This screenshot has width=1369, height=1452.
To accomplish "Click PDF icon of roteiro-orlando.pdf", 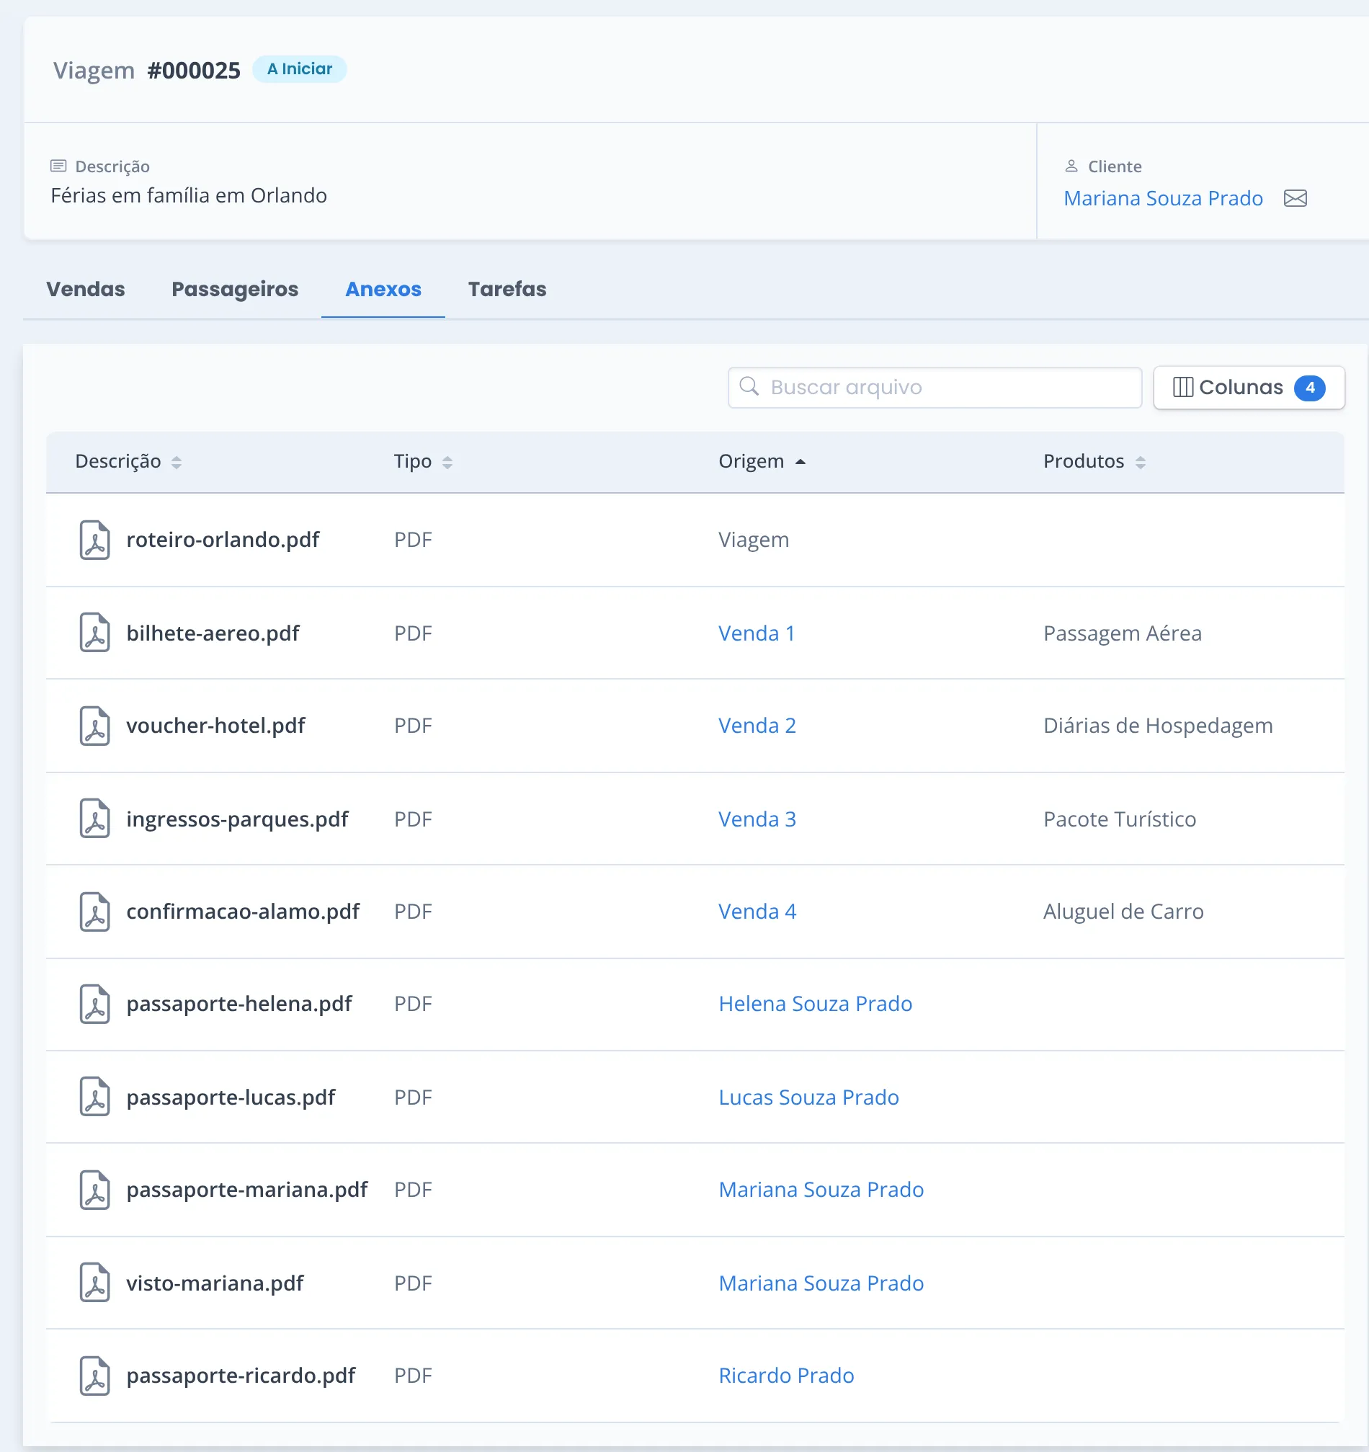I will [x=95, y=540].
